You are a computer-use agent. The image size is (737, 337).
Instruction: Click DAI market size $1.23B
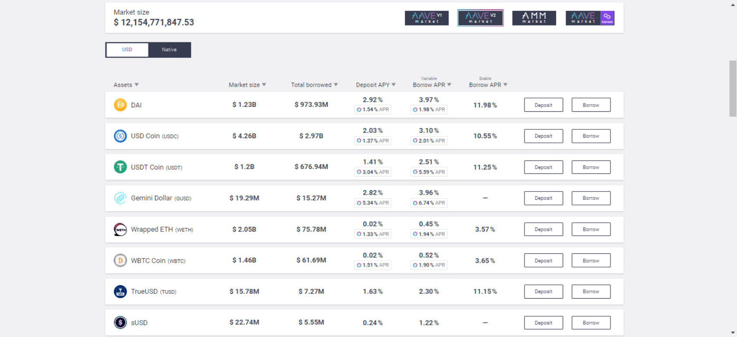pyautogui.click(x=244, y=105)
